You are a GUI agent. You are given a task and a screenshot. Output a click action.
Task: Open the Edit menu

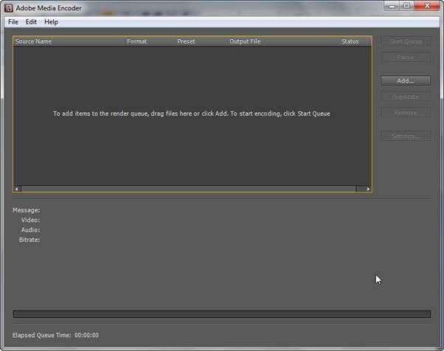tap(31, 22)
